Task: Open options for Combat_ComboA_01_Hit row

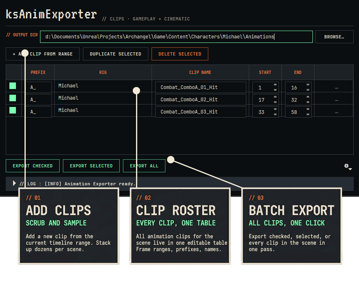Action: (x=337, y=88)
